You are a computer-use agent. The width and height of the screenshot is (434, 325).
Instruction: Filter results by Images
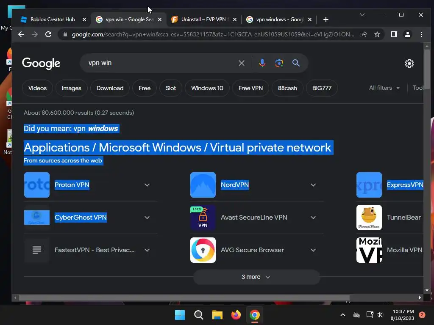point(71,88)
